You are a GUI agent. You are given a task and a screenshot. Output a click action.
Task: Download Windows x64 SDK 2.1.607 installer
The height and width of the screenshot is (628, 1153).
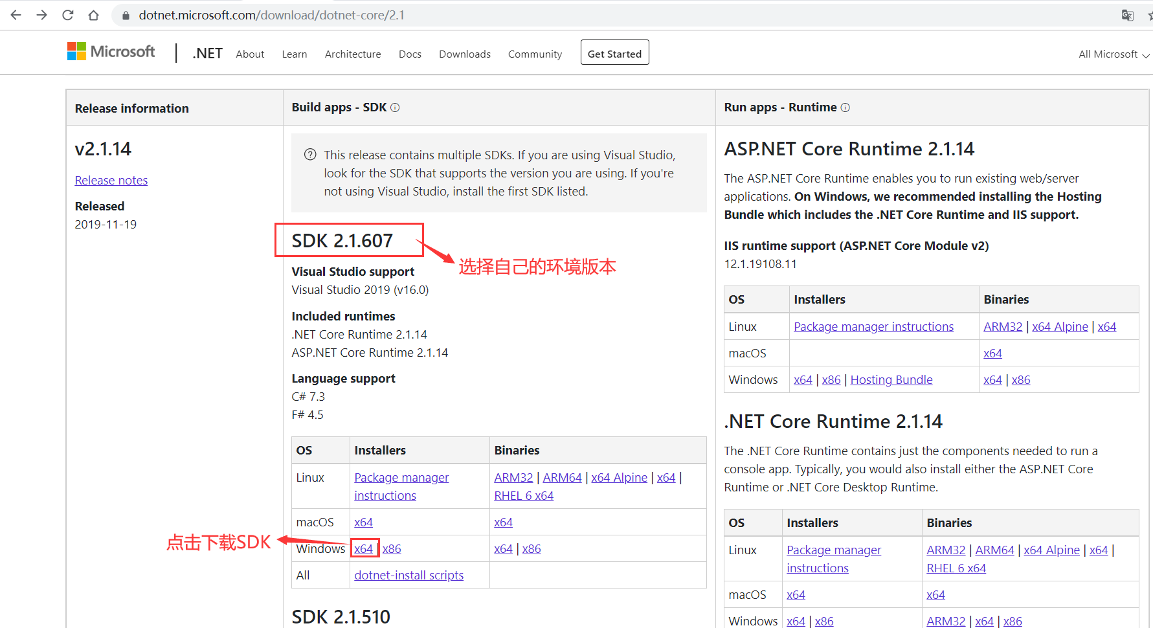click(364, 549)
